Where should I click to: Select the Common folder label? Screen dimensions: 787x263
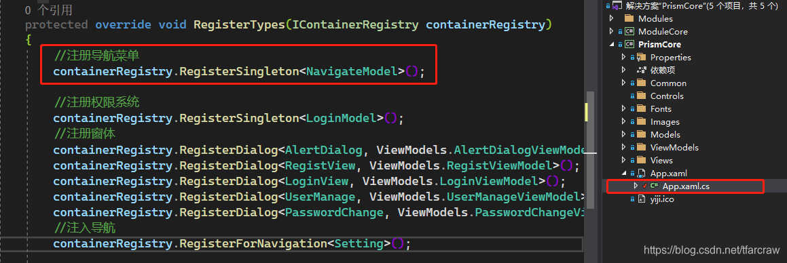pyautogui.click(x=669, y=83)
